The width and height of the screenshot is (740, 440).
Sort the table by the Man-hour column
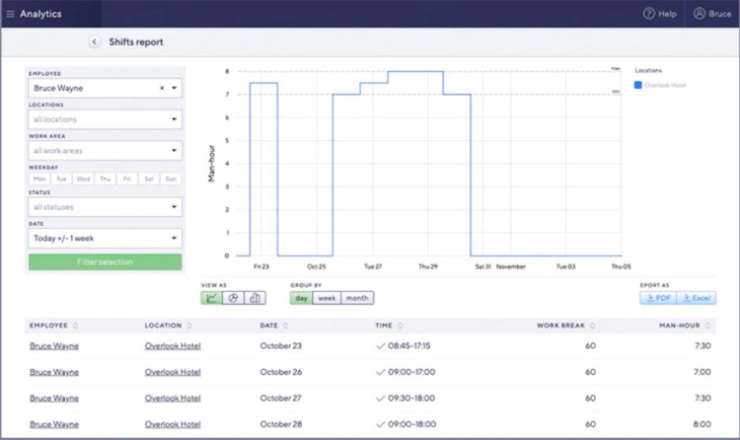click(707, 326)
